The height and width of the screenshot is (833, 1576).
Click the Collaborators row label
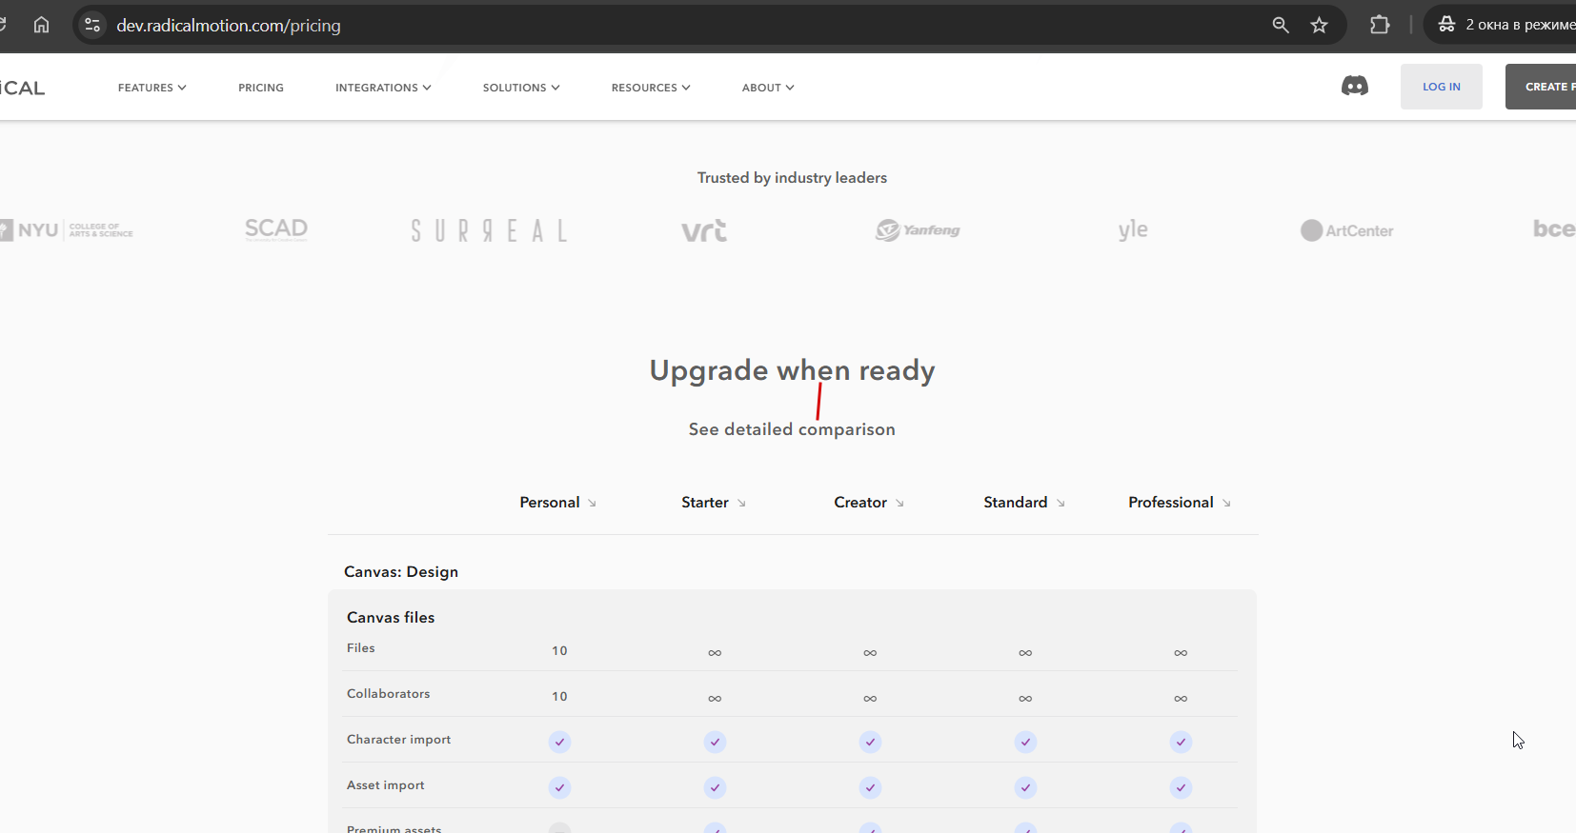click(388, 694)
